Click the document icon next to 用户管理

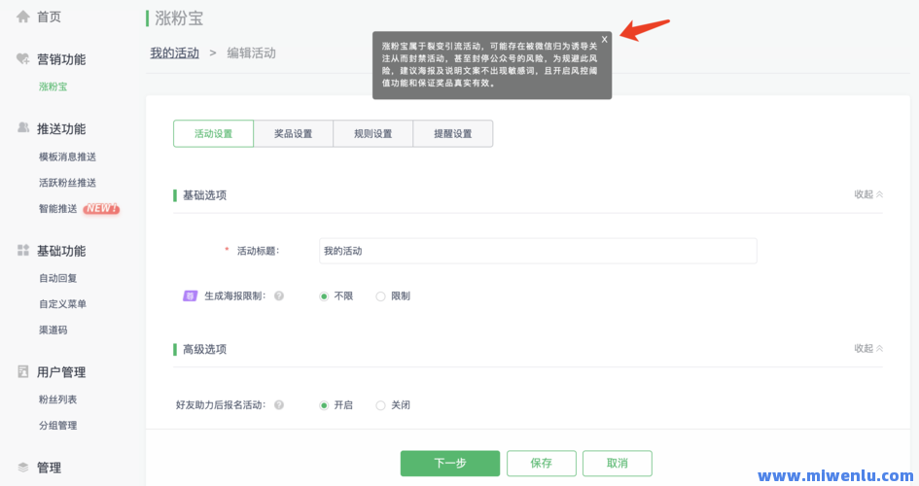(23, 371)
